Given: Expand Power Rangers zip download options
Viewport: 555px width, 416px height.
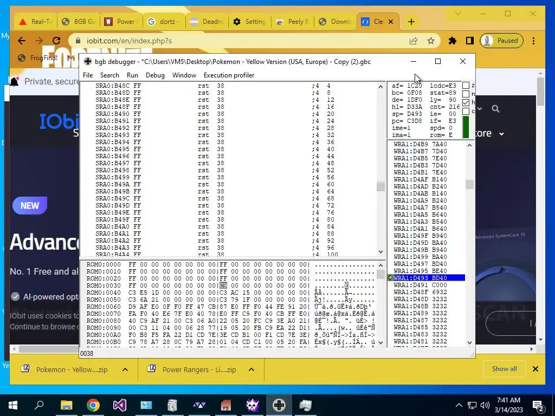Looking at the screenshot, I should (251, 369).
